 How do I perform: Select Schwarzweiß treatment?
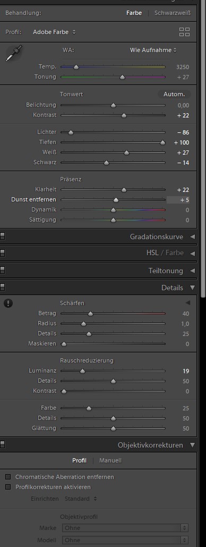[x=173, y=13]
